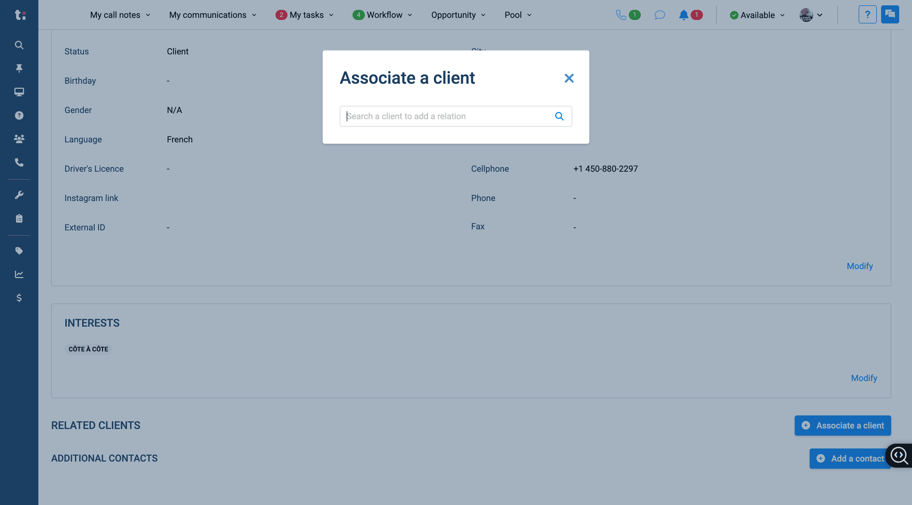This screenshot has width=912, height=505.
Task: Expand the My call notes menu
Action: coord(120,15)
